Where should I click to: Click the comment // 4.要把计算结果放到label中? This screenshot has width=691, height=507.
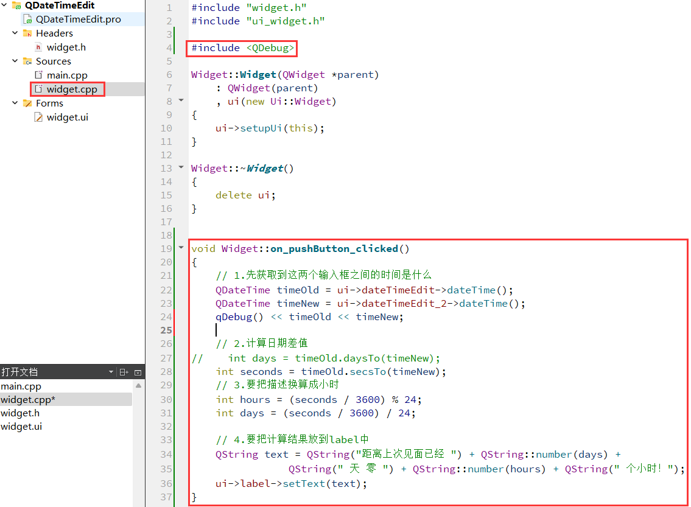pyautogui.click(x=292, y=439)
